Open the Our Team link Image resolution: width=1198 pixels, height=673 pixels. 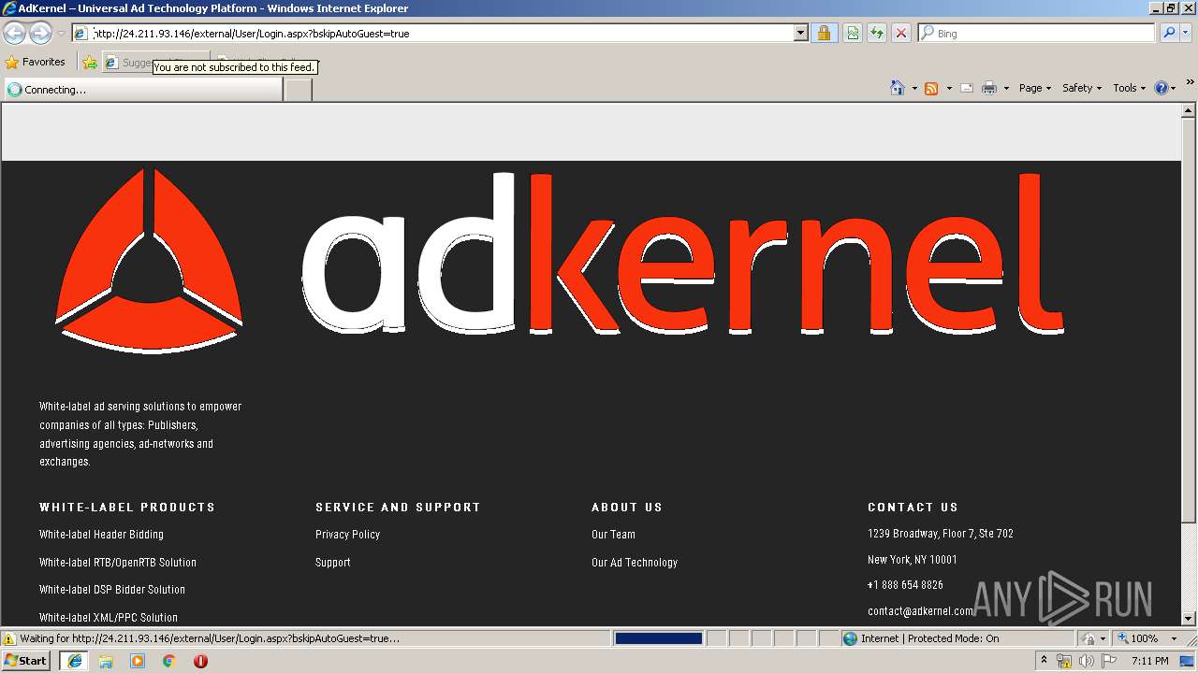[613, 535]
